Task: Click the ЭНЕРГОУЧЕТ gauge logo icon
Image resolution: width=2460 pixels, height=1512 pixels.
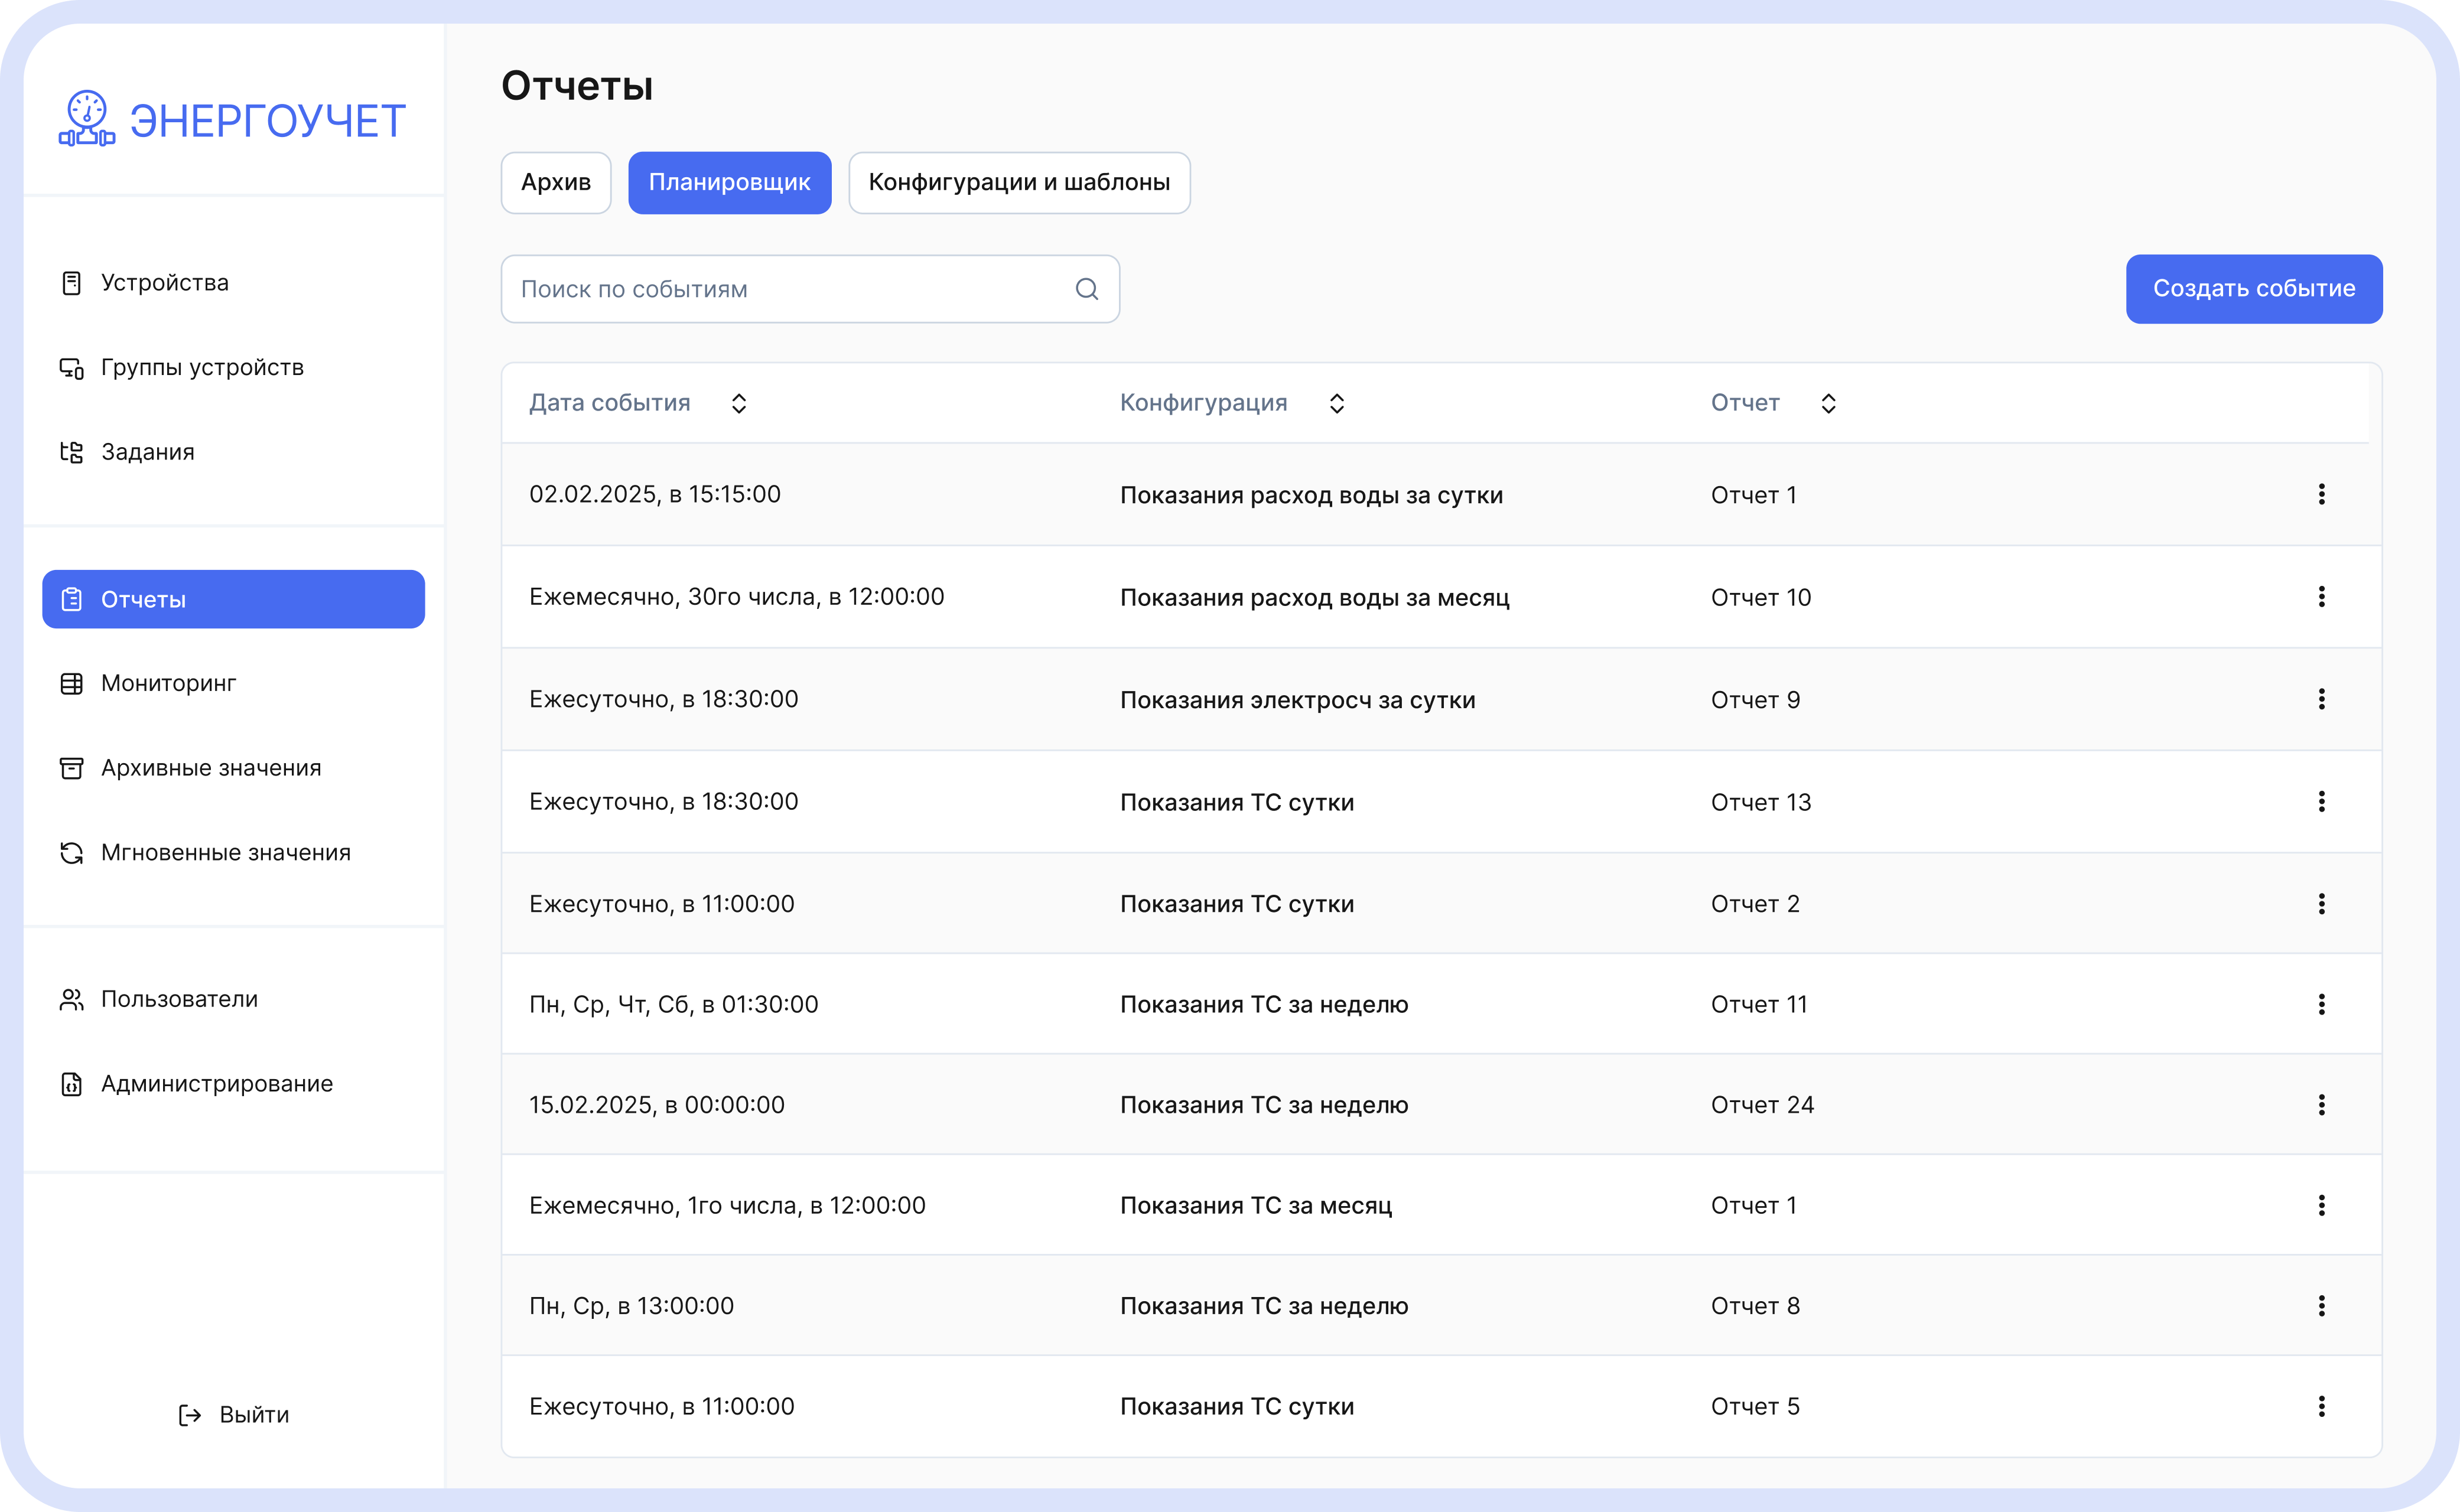Action: pyautogui.click(x=87, y=119)
